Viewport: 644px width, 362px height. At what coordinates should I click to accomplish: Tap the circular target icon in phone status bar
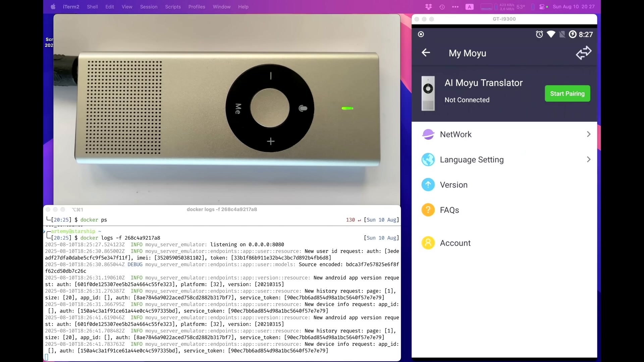[x=421, y=34]
